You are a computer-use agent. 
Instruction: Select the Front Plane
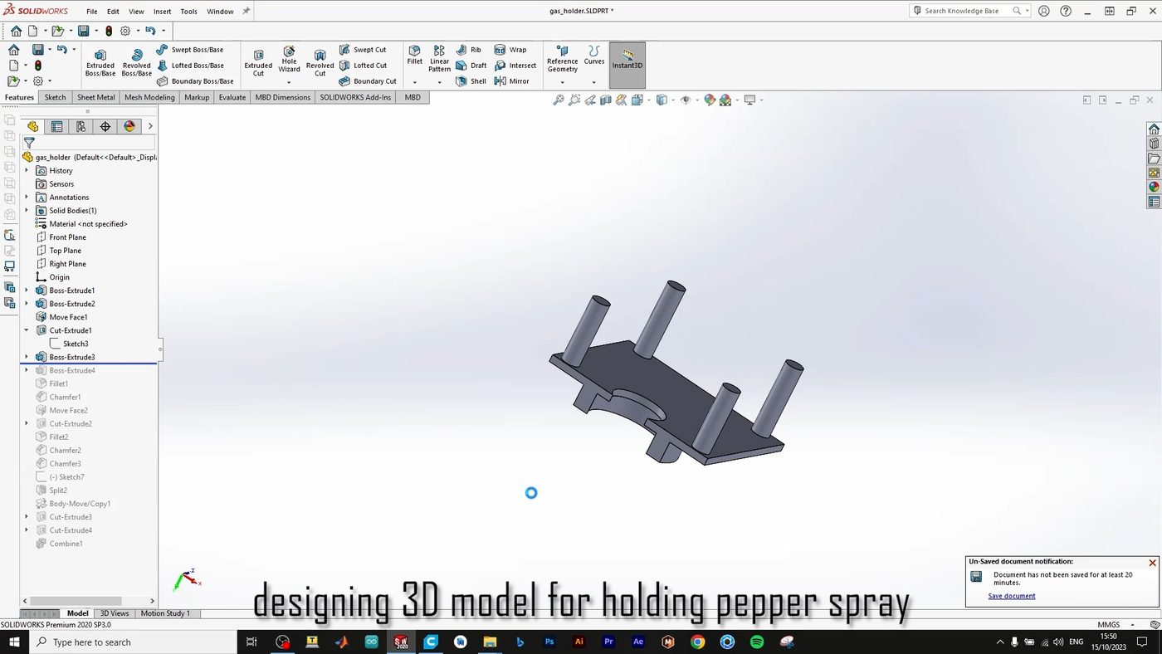click(67, 237)
